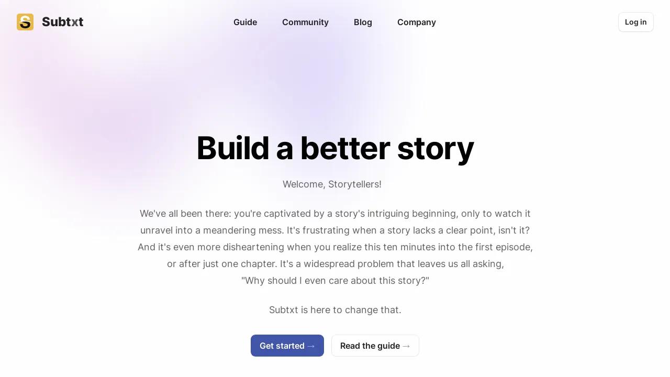Click the line "or after just one chapter"
This screenshot has height=377, width=670.
[335, 264]
